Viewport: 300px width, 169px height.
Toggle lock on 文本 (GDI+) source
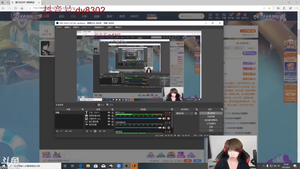pyautogui.click(x=112, y=113)
